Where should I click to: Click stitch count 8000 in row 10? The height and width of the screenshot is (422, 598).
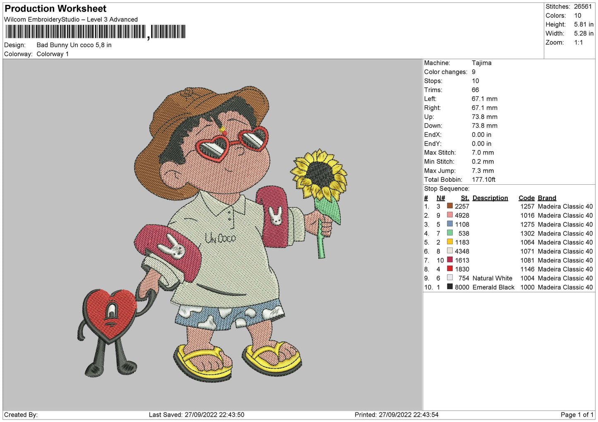click(462, 287)
